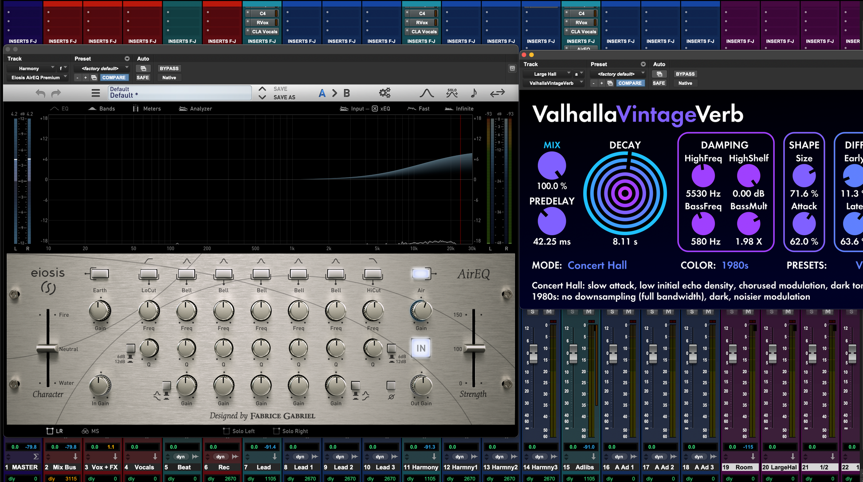This screenshot has width=863, height=482.
Task: Click the double arrow resize icon
Action: [497, 93]
